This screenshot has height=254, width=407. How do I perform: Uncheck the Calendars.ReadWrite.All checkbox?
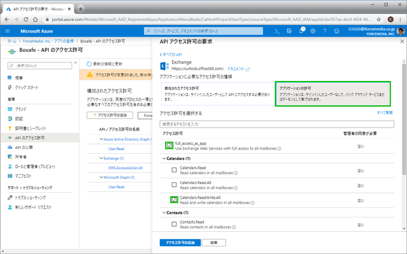[174, 200]
